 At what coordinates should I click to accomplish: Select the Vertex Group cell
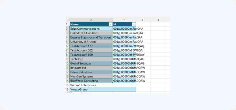click(91, 90)
